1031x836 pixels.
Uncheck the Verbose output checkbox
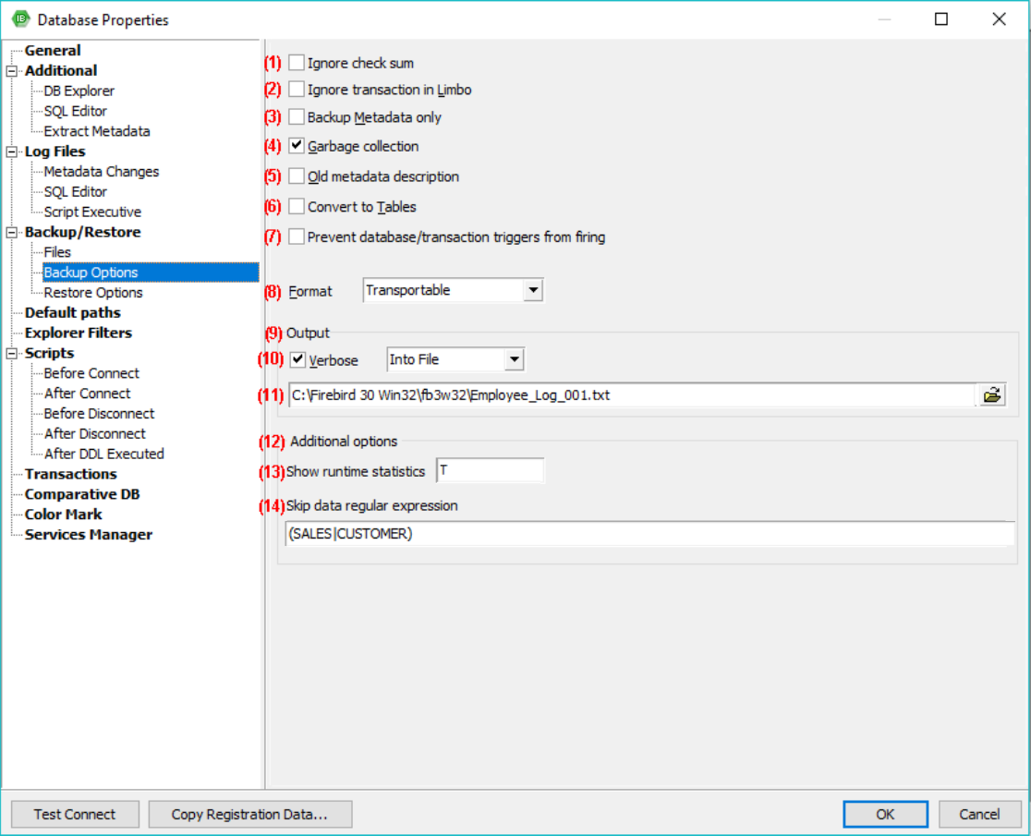click(x=297, y=359)
